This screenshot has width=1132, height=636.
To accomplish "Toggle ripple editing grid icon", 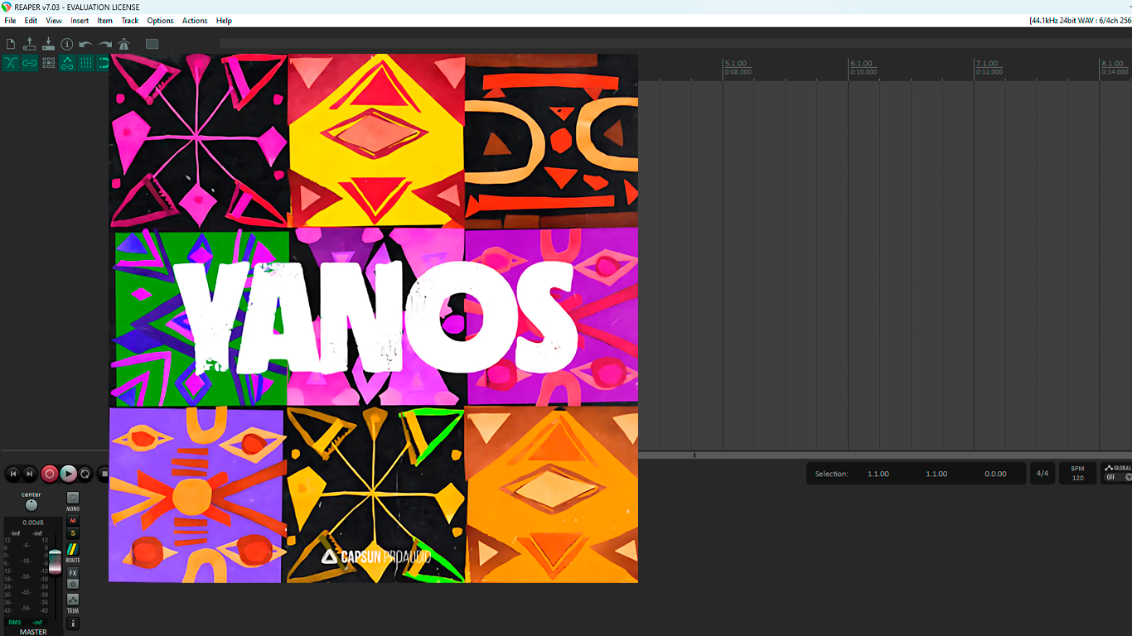I will 49,63.
